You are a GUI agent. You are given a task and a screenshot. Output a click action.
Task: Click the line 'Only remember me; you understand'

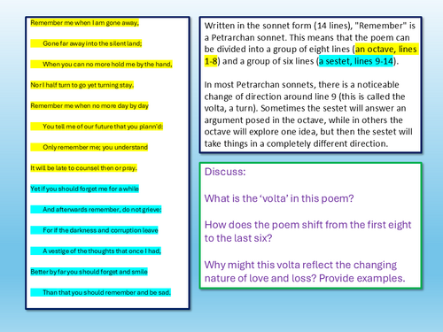(95, 147)
